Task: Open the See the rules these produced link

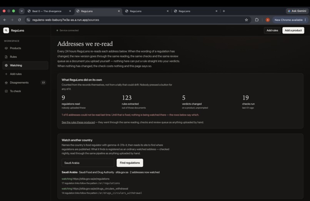Action: tap(78, 122)
